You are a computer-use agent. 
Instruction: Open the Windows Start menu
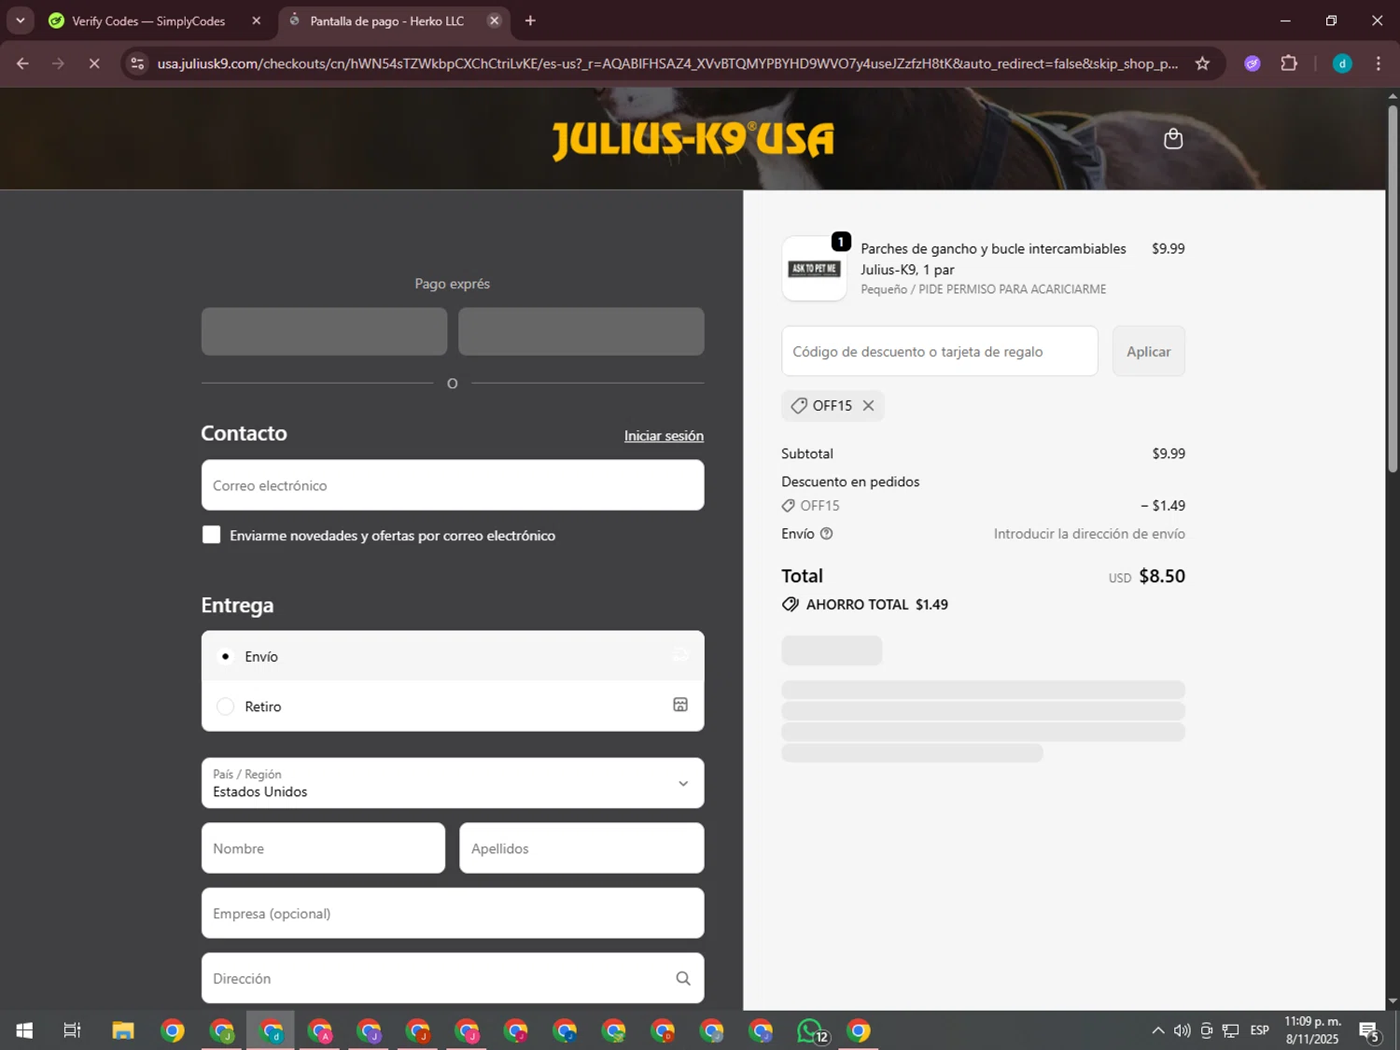pos(24,1030)
